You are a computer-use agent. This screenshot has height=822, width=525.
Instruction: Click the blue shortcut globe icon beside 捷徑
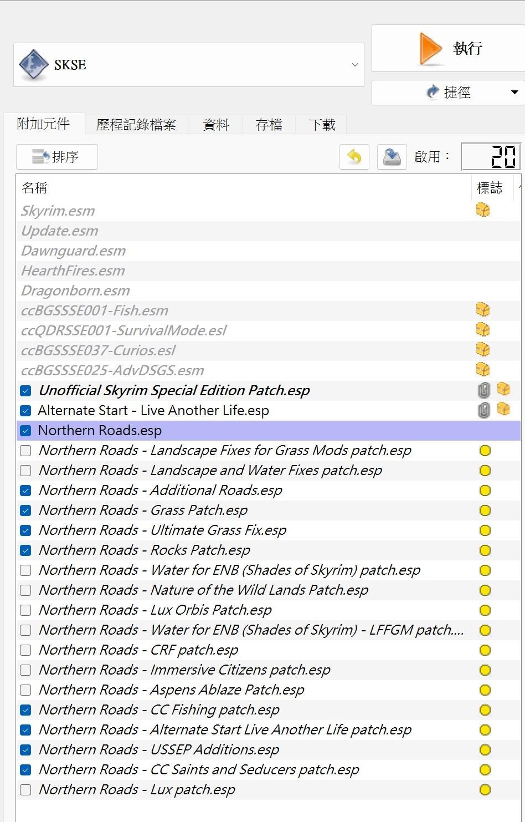pyautogui.click(x=433, y=92)
